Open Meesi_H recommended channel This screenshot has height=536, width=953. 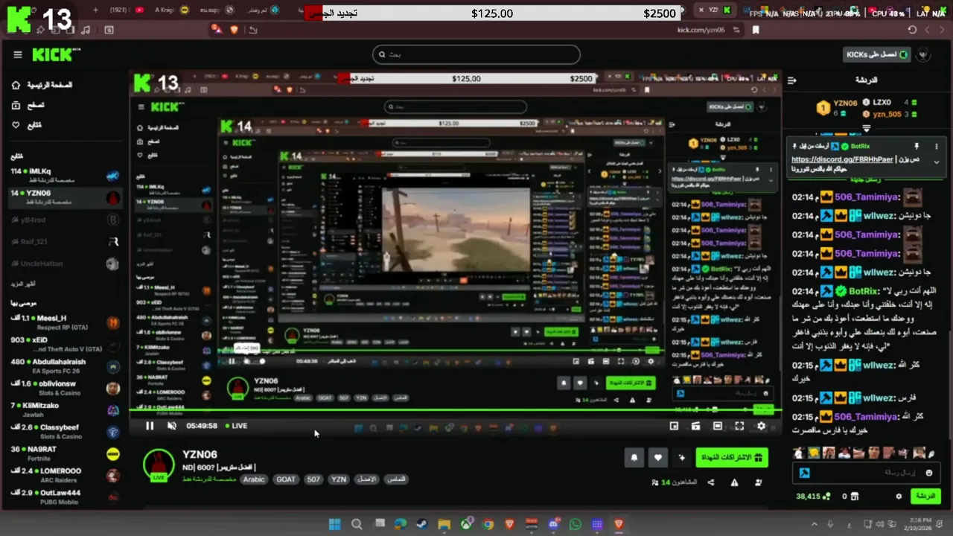tap(64, 322)
